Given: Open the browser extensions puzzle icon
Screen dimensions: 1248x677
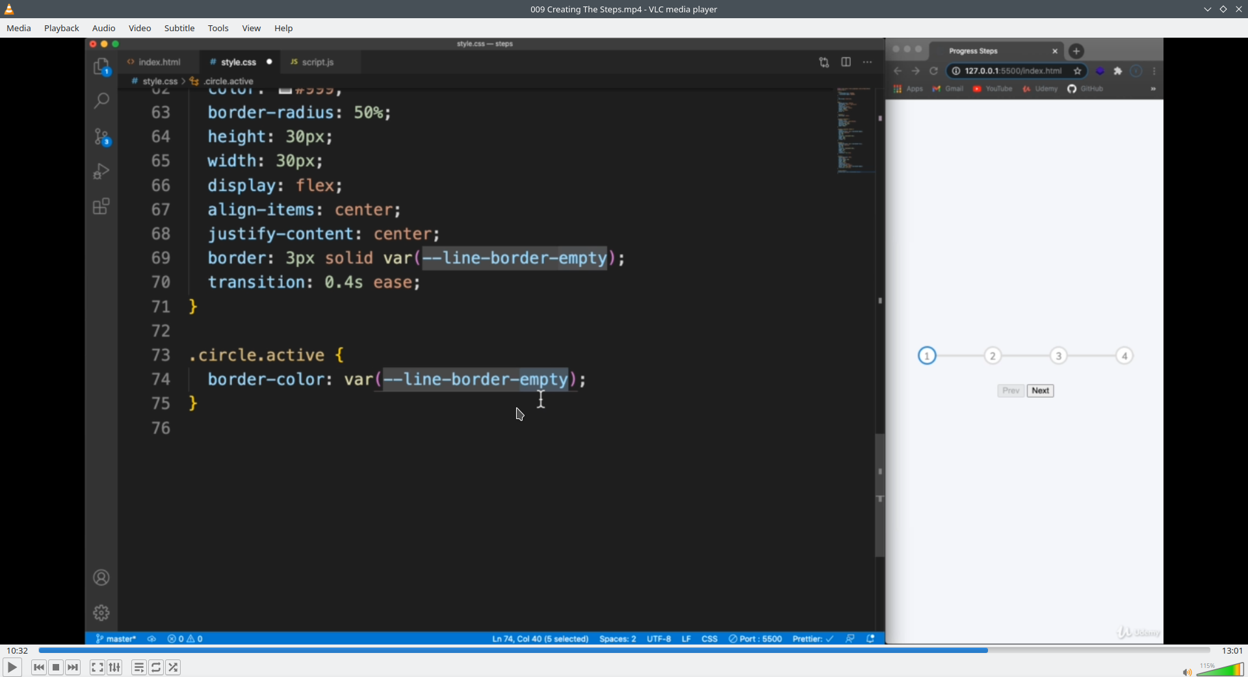Looking at the screenshot, I should 1118,71.
